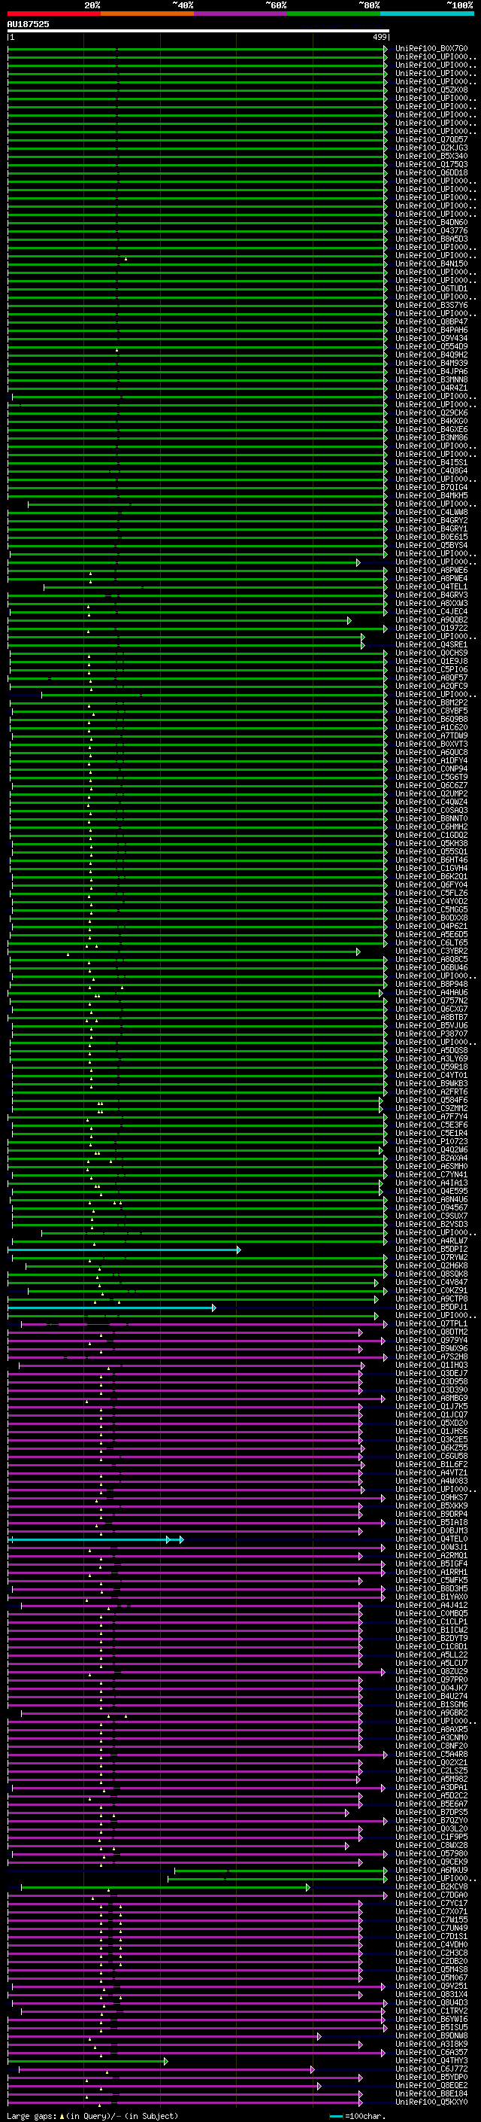Select hit label UniRef100_B4KKG0
The image size is (481, 2122).
click(431, 422)
